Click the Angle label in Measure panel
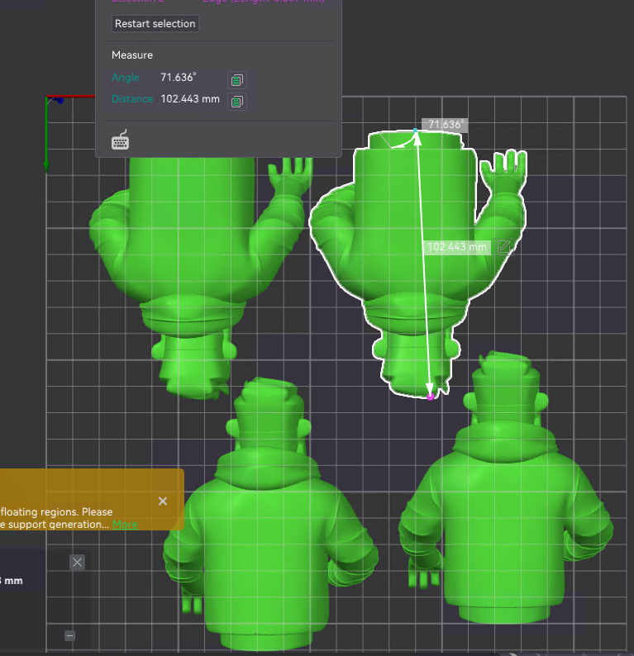Screen dimensions: 634x656 coord(126,78)
